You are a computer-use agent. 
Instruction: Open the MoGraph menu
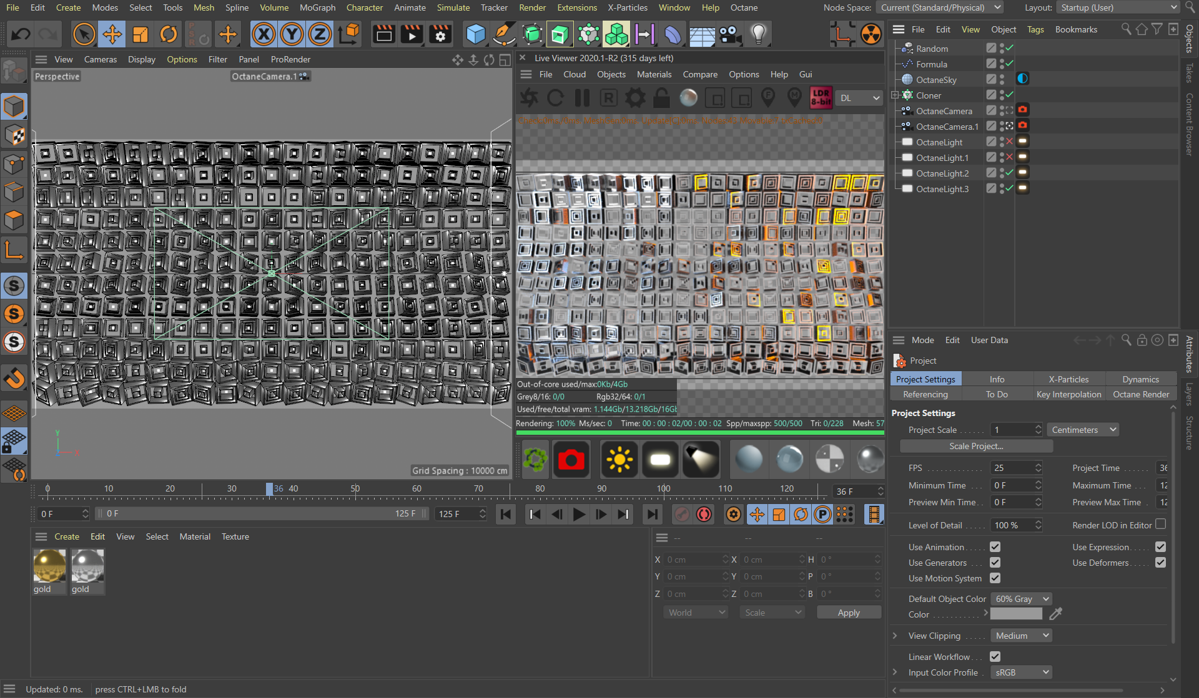(x=317, y=7)
